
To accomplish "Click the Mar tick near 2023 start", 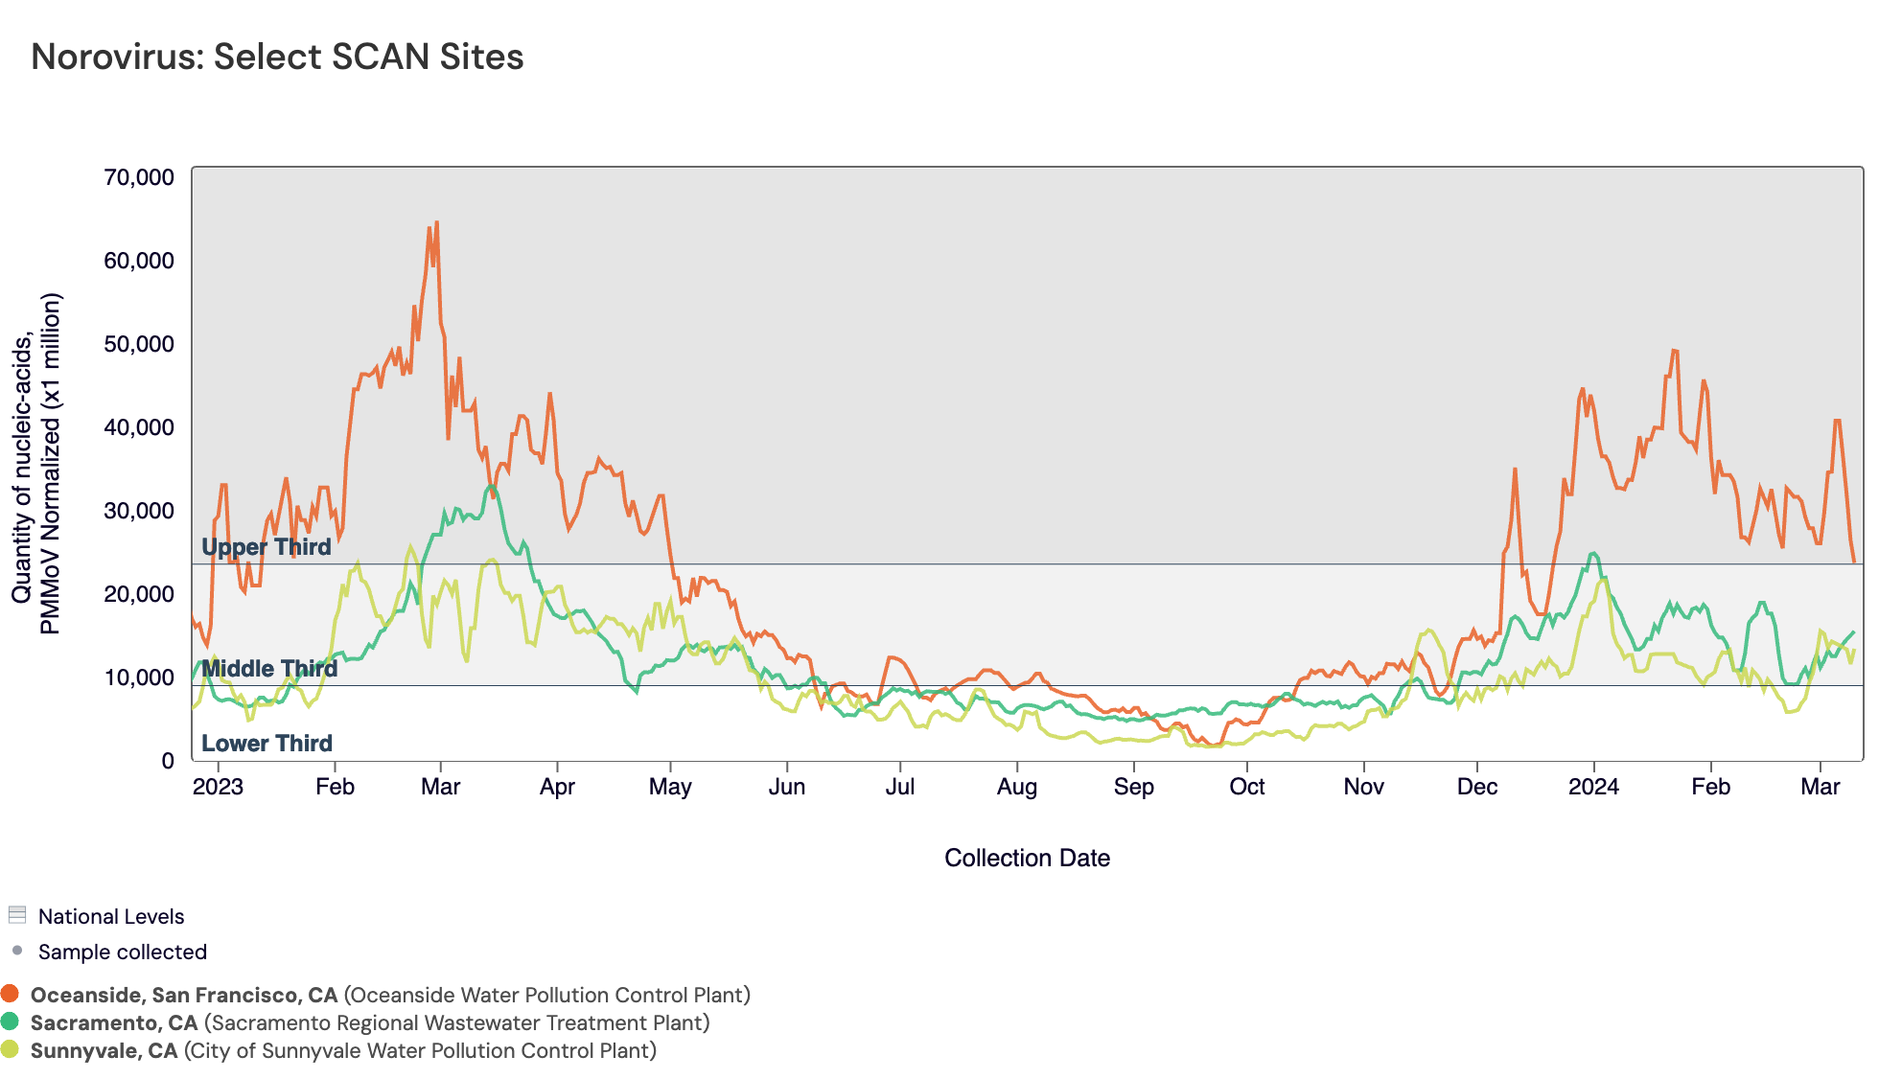I will (440, 787).
